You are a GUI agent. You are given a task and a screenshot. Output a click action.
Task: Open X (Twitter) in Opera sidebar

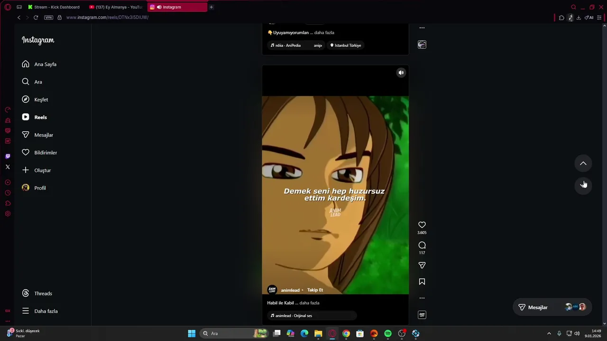(8, 167)
